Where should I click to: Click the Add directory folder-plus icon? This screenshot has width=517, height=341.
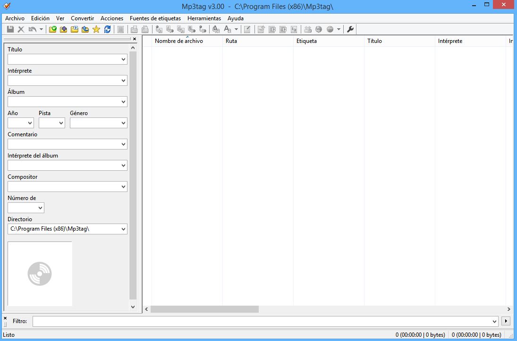(63, 29)
